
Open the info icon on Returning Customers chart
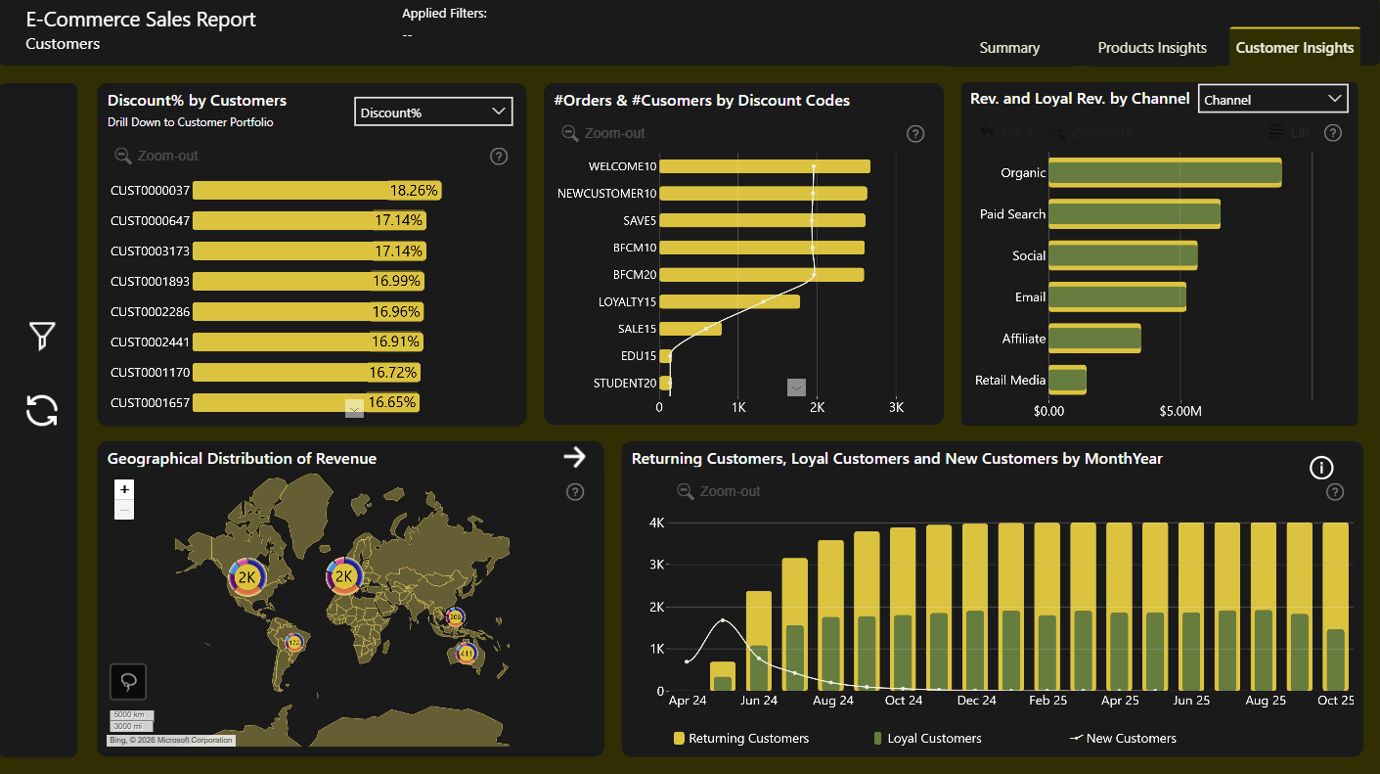(1321, 468)
